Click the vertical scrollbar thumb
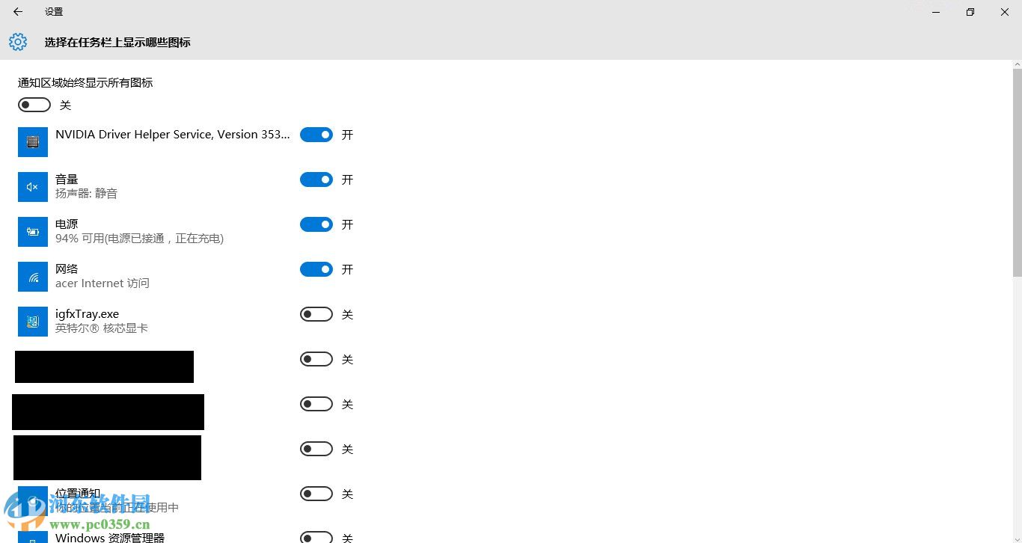The width and height of the screenshot is (1022, 543). (1017, 172)
